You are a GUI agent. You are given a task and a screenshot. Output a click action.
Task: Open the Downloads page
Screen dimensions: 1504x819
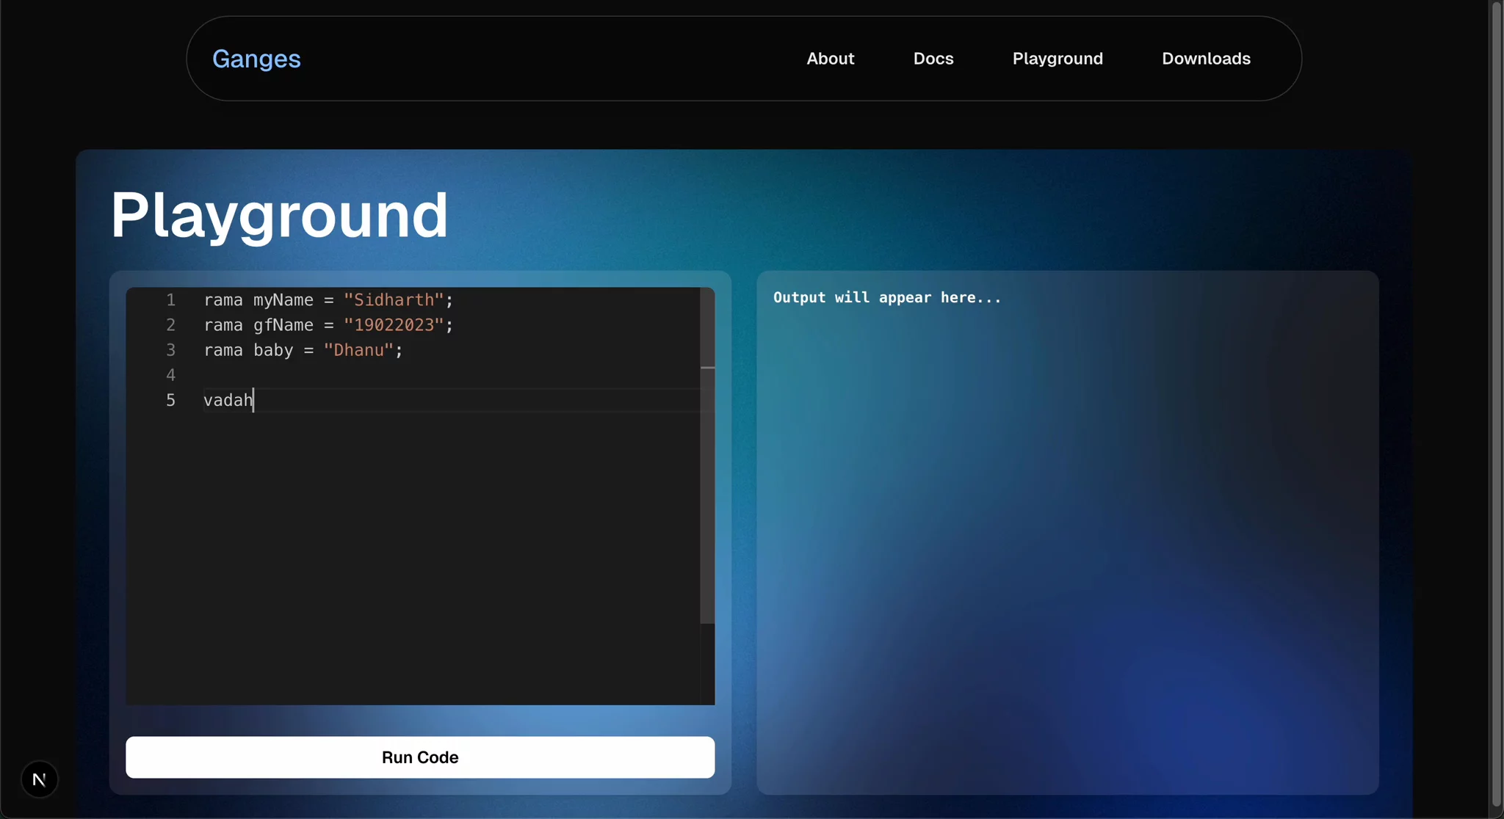[x=1206, y=59]
